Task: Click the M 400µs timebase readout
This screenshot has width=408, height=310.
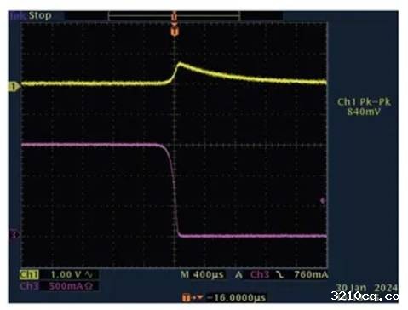Action: click(202, 274)
